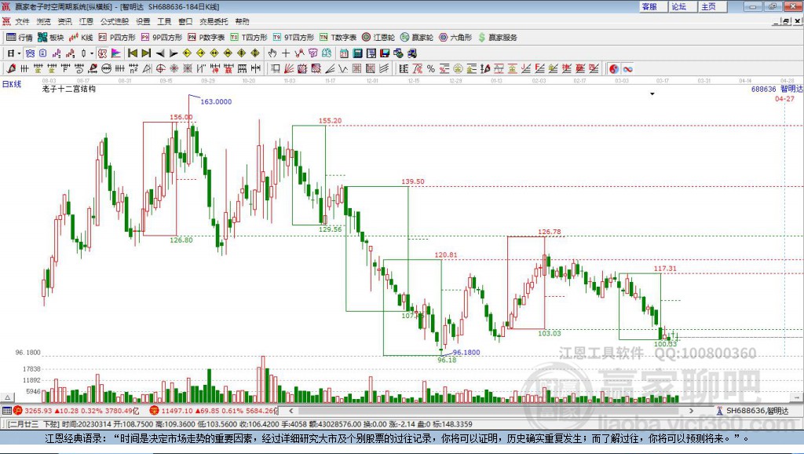Click the 老子十二宫结构 chart title text
This screenshot has height=454, width=804.
tap(69, 89)
